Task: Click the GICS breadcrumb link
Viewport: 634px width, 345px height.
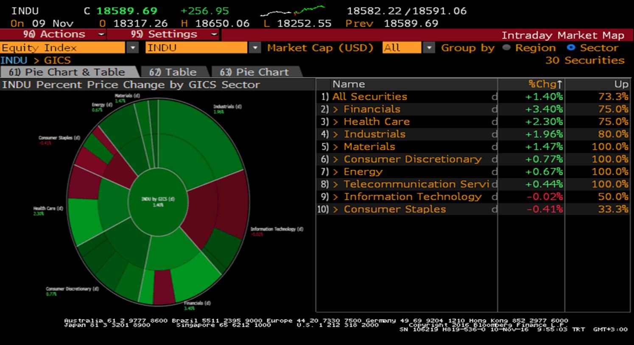Action: (x=57, y=60)
